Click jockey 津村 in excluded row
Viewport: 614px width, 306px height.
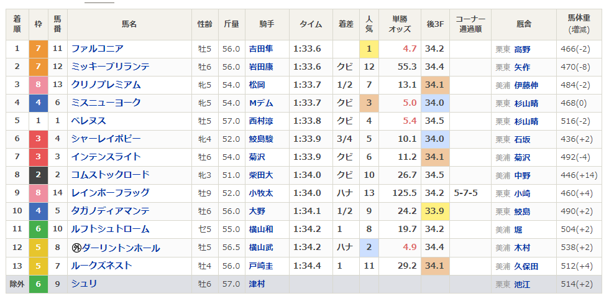[257, 284]
